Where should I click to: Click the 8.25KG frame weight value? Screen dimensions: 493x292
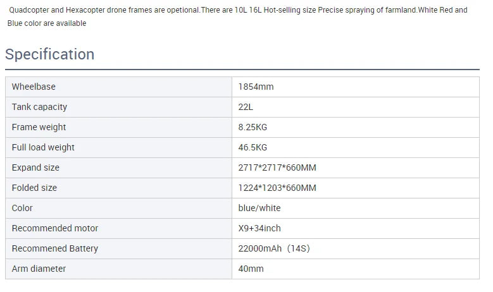point(253,127)
